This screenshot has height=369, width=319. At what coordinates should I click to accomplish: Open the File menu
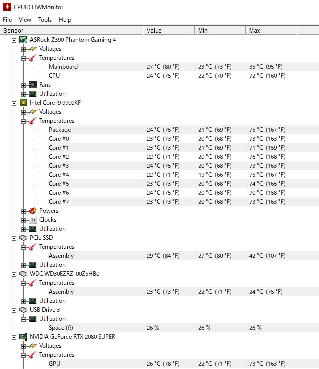tap(7, 20)
